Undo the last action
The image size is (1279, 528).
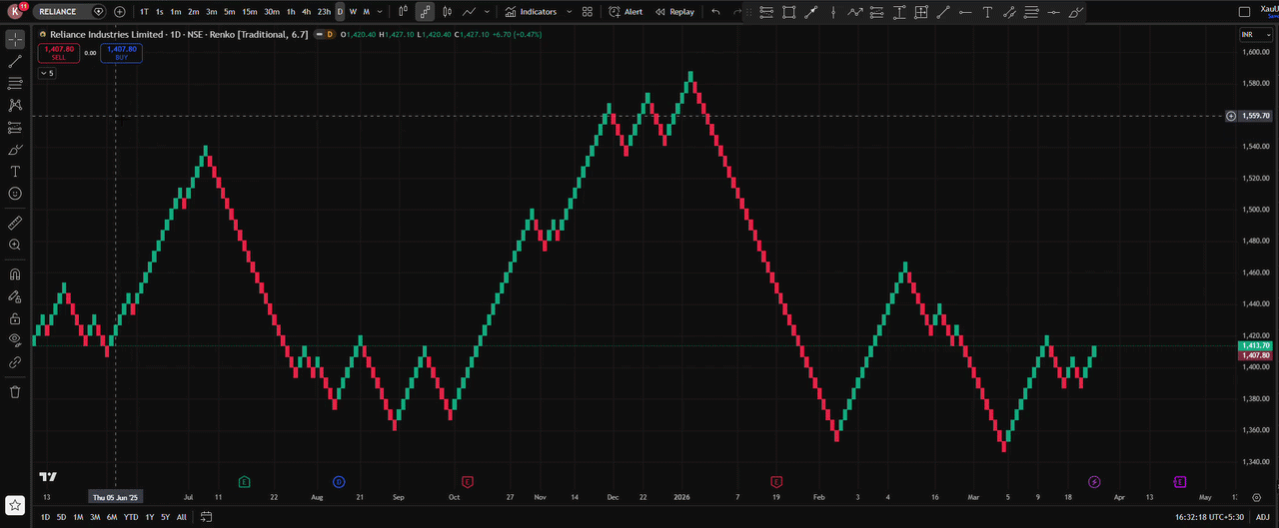pyautogui.click(x=715, y=12)
